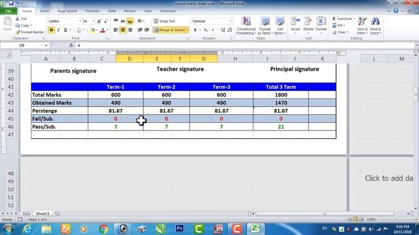Click the Merge & Center button
The image size is (419, 235).
coord(169,30)
